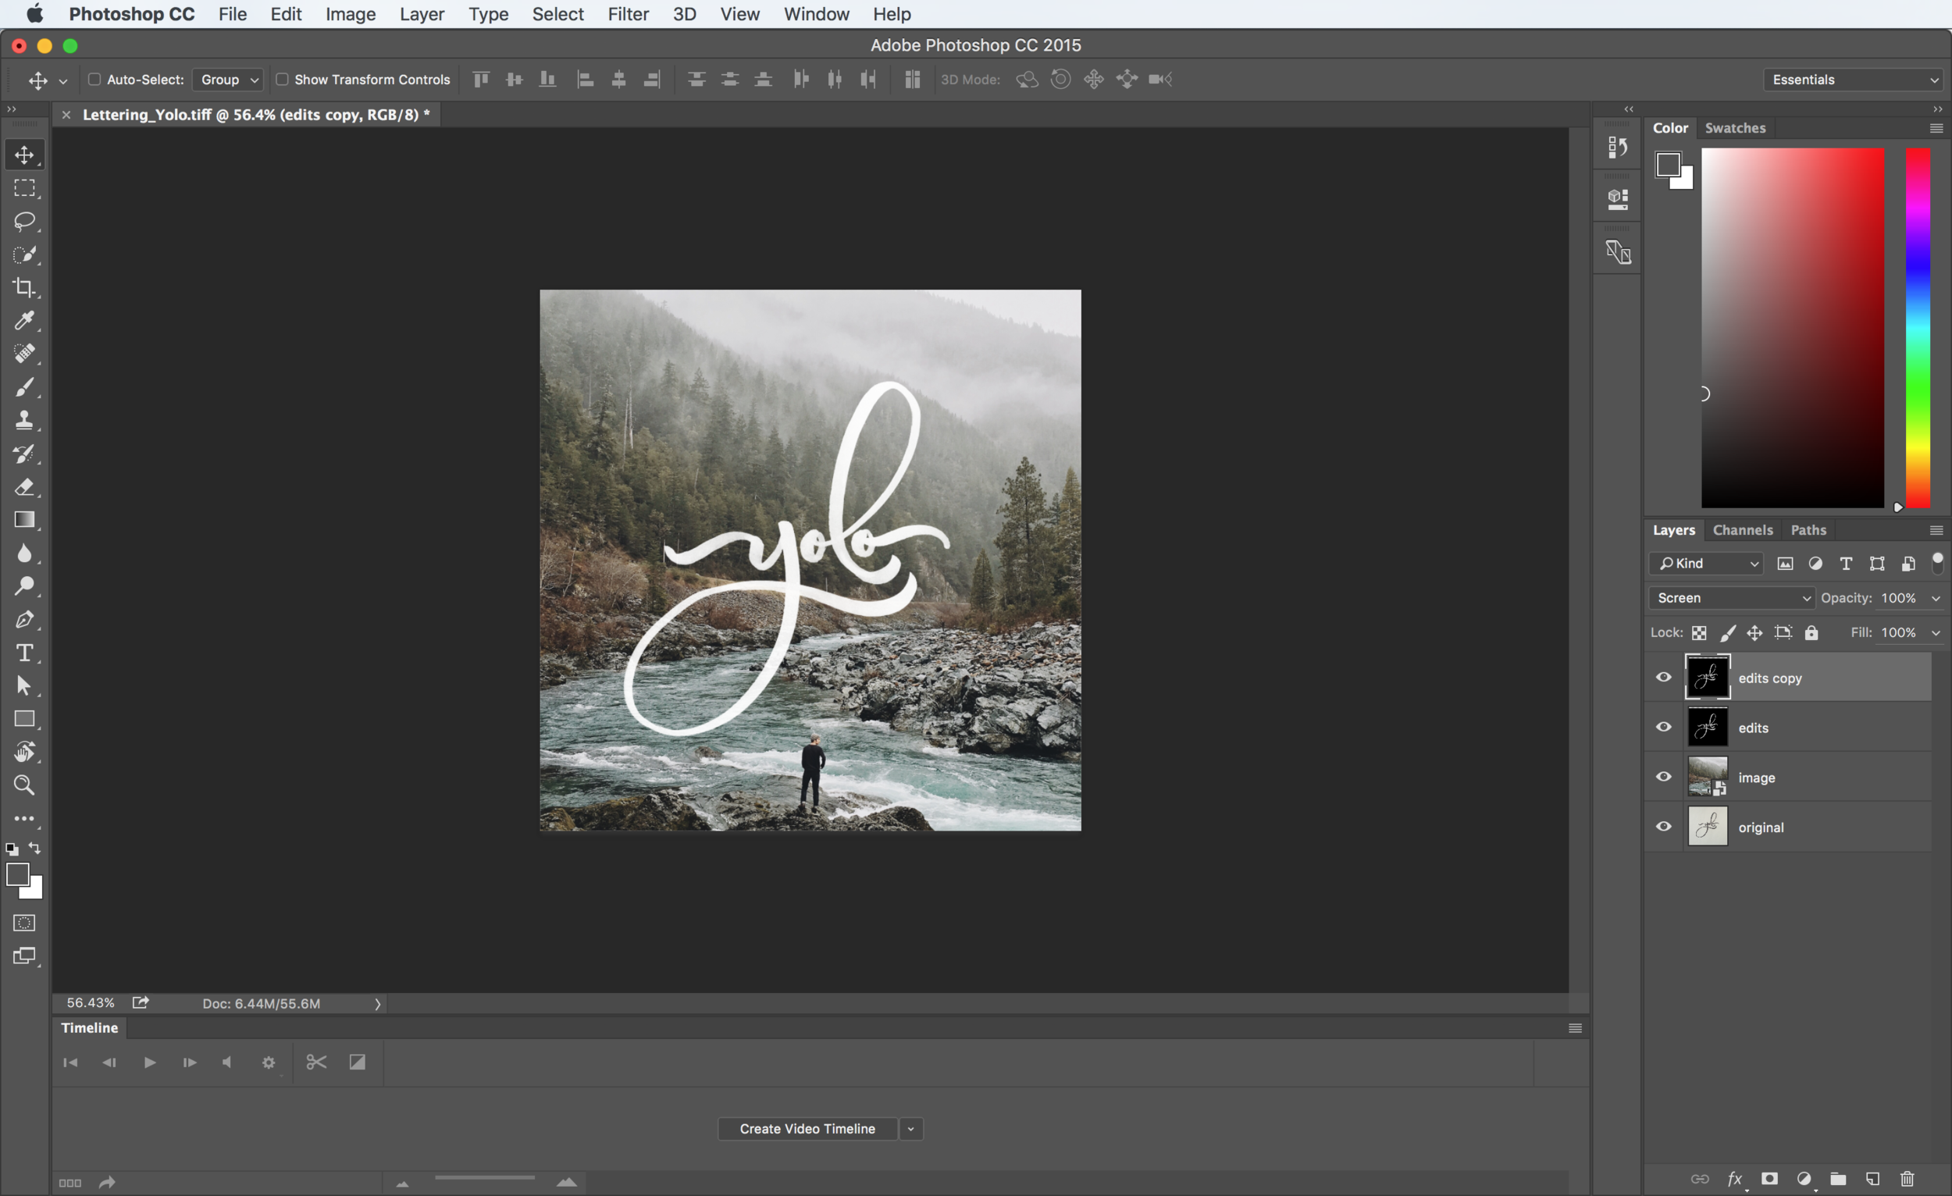
Task: Open the Essentials workspace dropdown
Action: [x=1852, y=79]
